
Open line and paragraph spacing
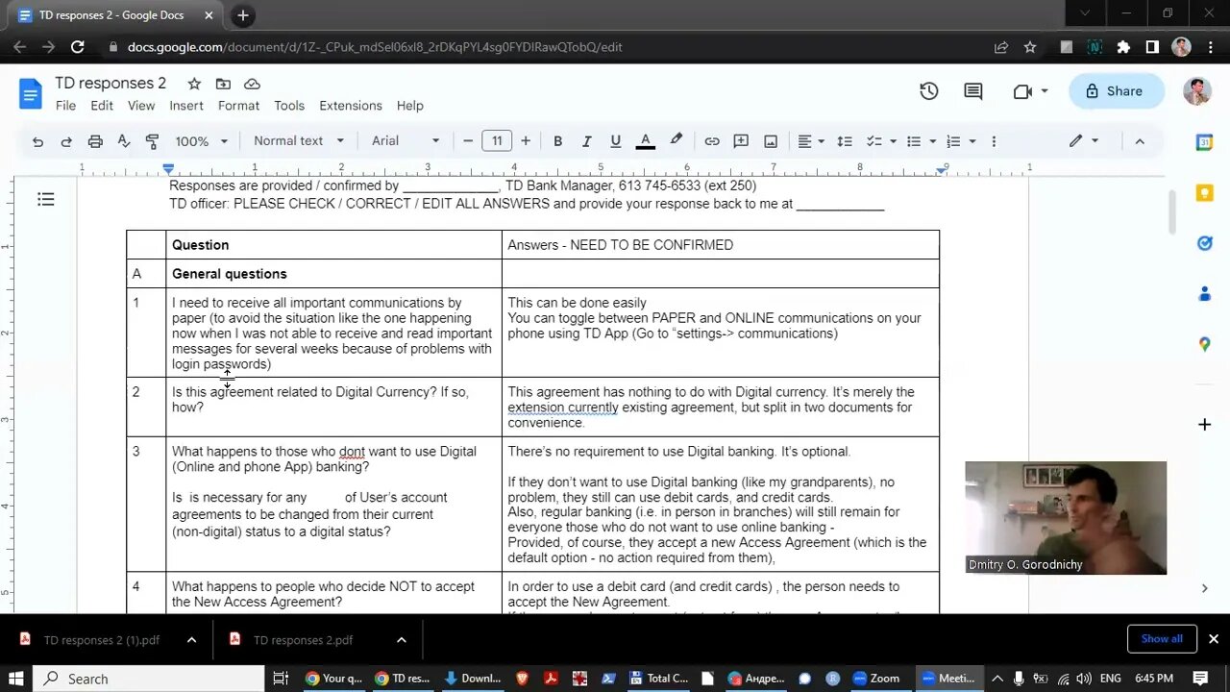coord(845,141)
